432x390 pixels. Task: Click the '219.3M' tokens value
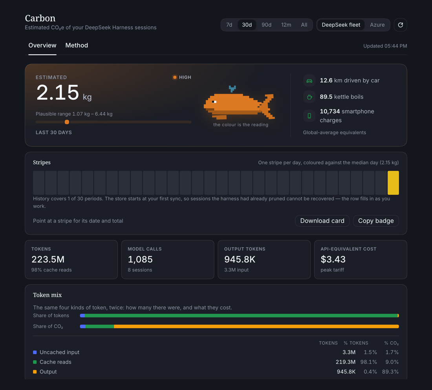[346, 362]
